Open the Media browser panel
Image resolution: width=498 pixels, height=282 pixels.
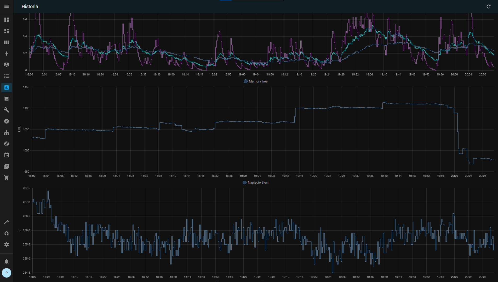tap(7, 166)
